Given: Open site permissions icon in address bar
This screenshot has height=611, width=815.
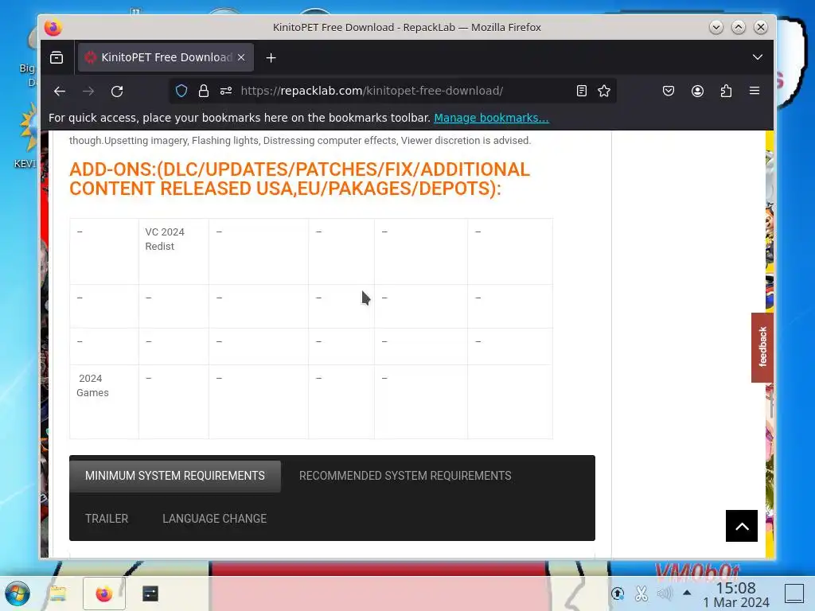Looking at the screenshot, I should pyautogui.click(x=226, y=91).
